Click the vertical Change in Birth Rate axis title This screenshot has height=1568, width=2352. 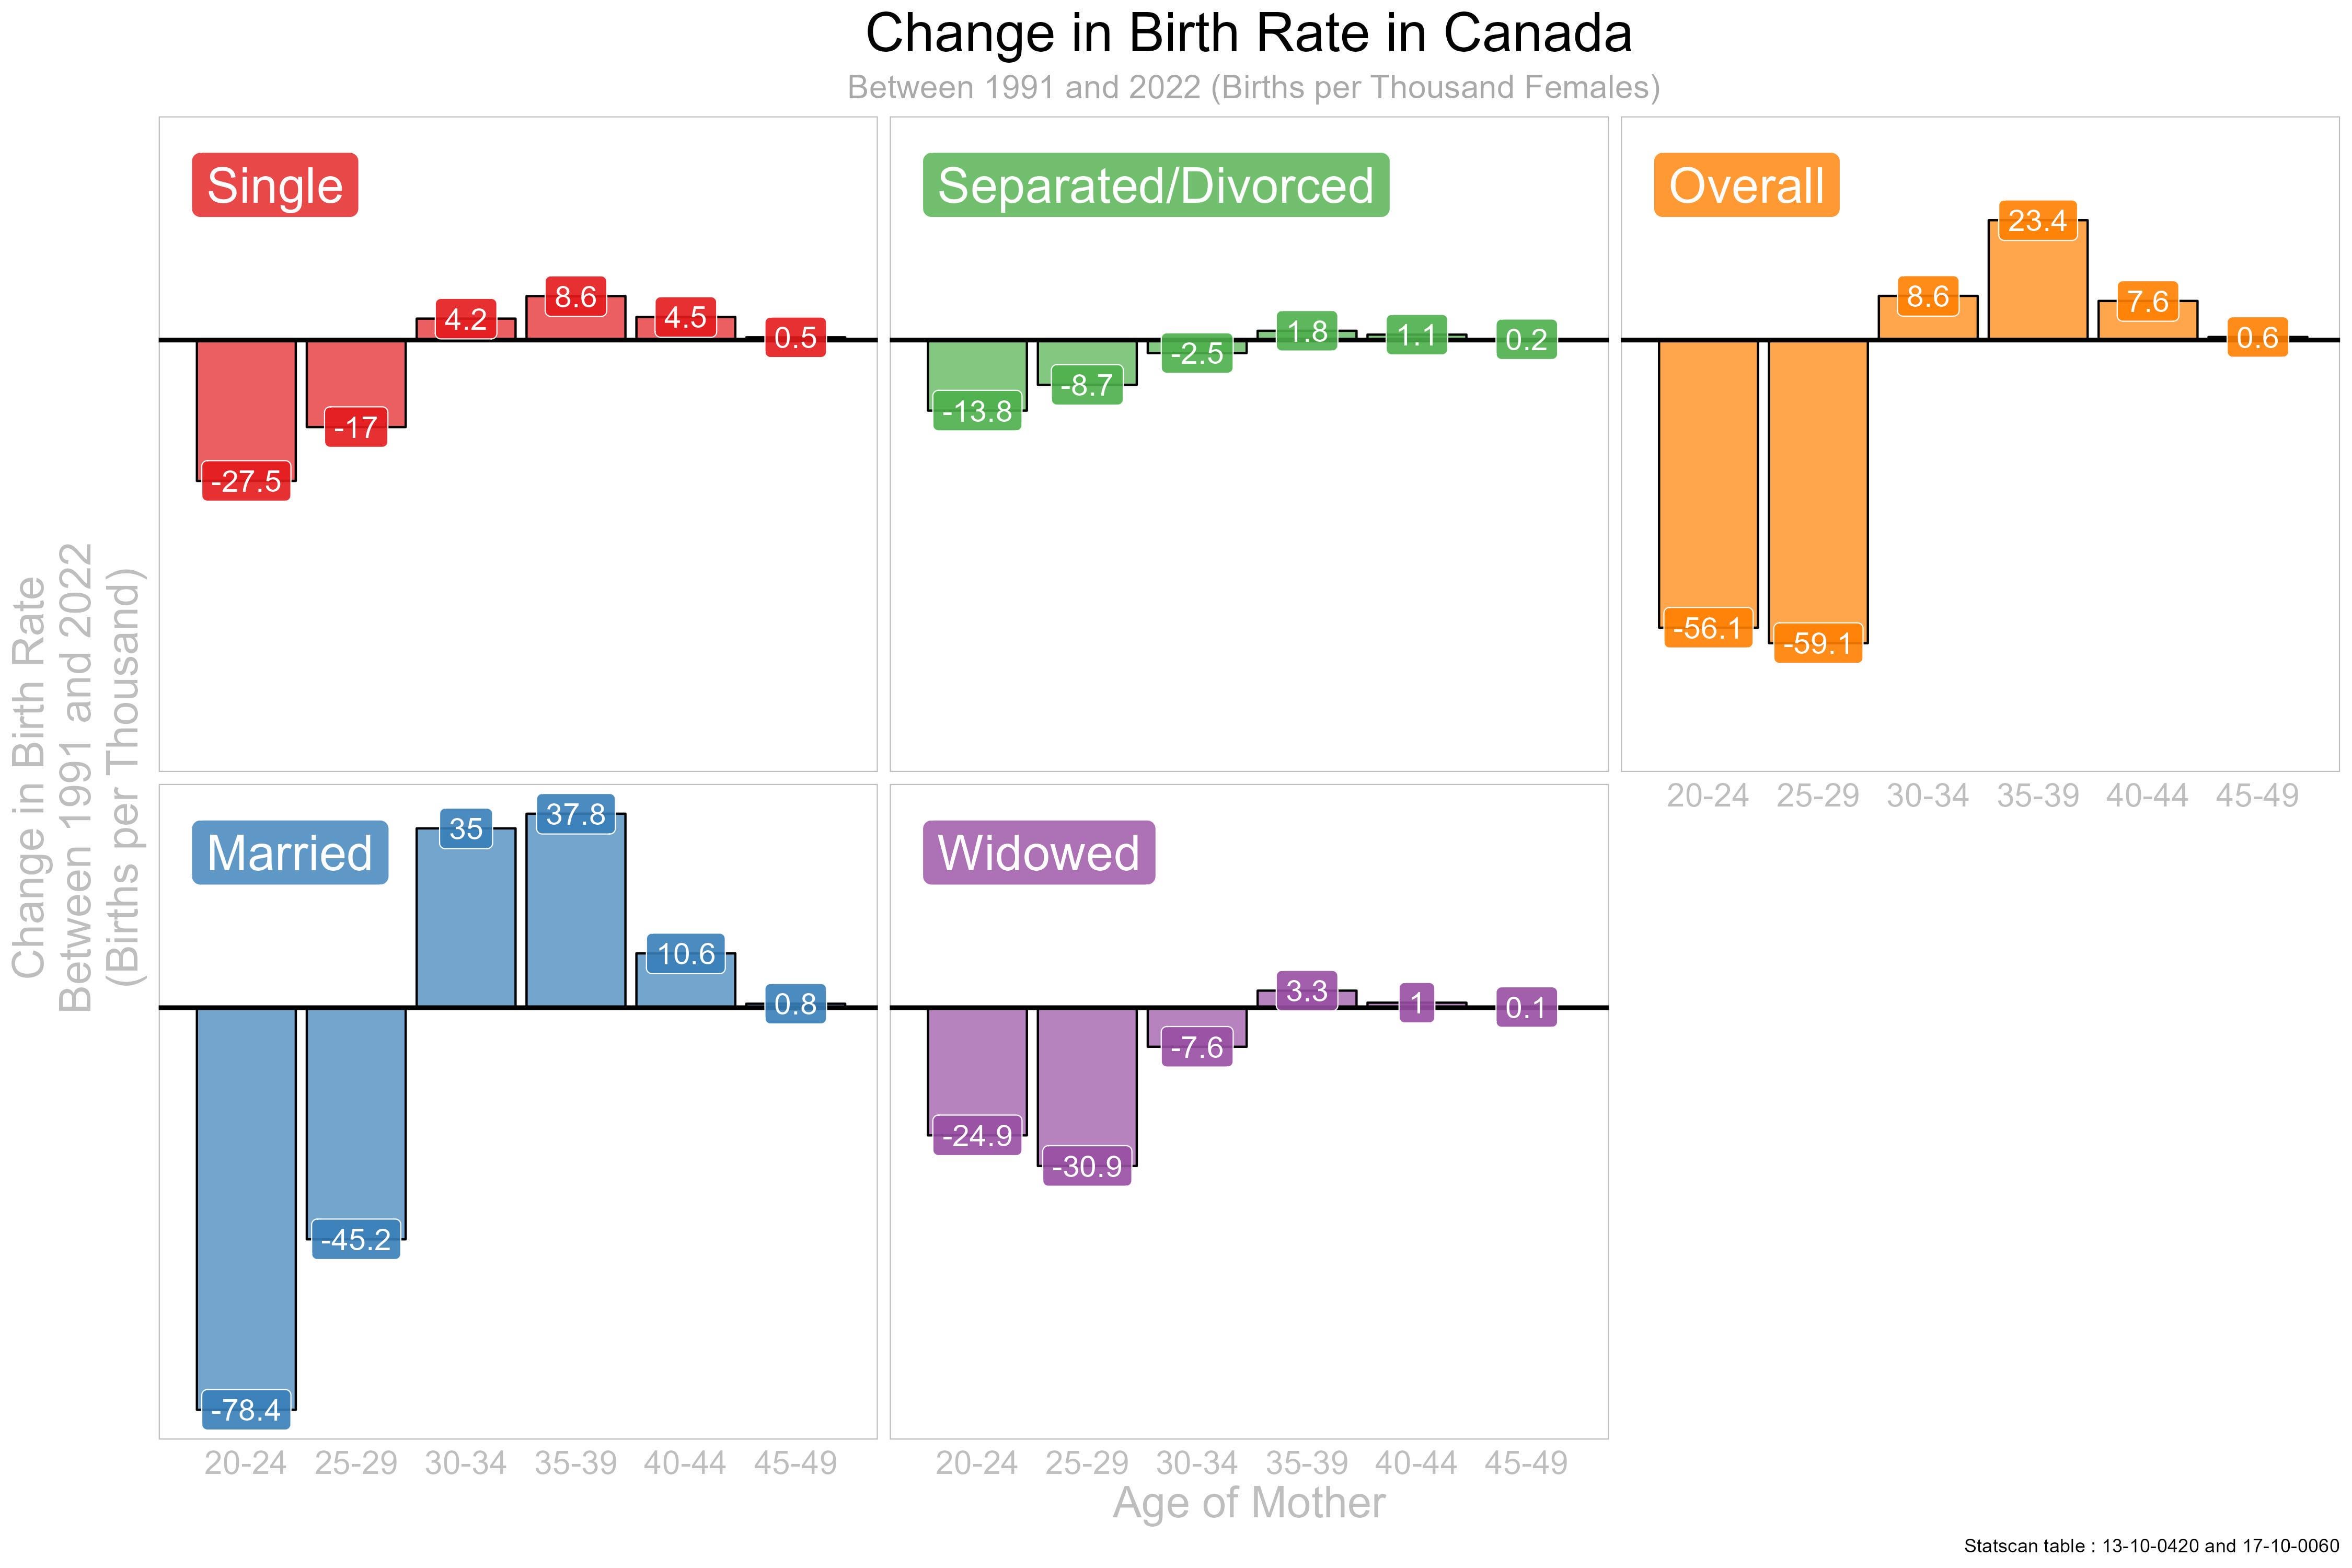pos(77,778)
